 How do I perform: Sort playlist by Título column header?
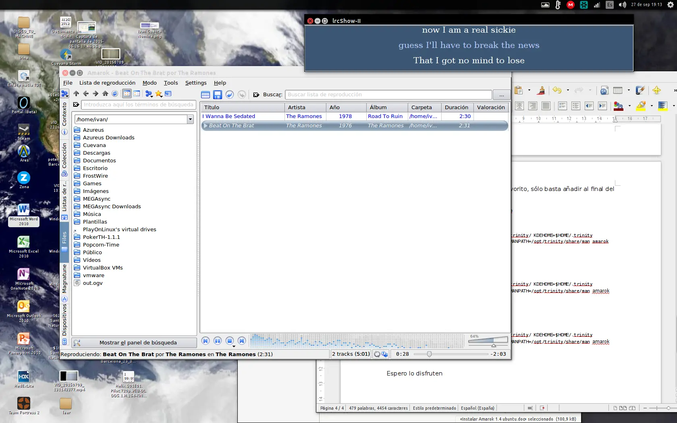(x=243, y=107)
